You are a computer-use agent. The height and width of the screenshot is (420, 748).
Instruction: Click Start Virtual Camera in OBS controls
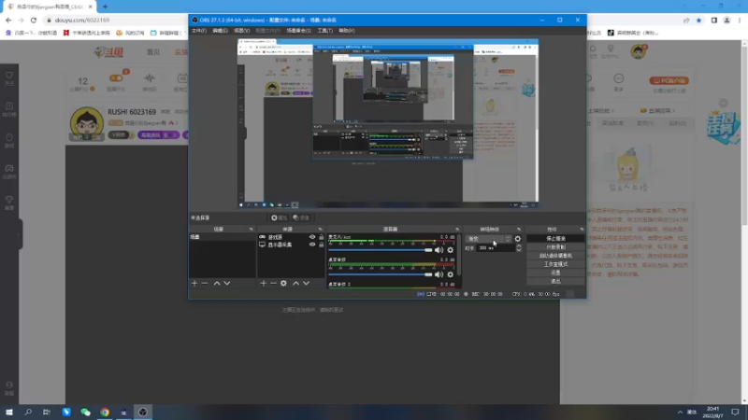(x=555, y=256)
